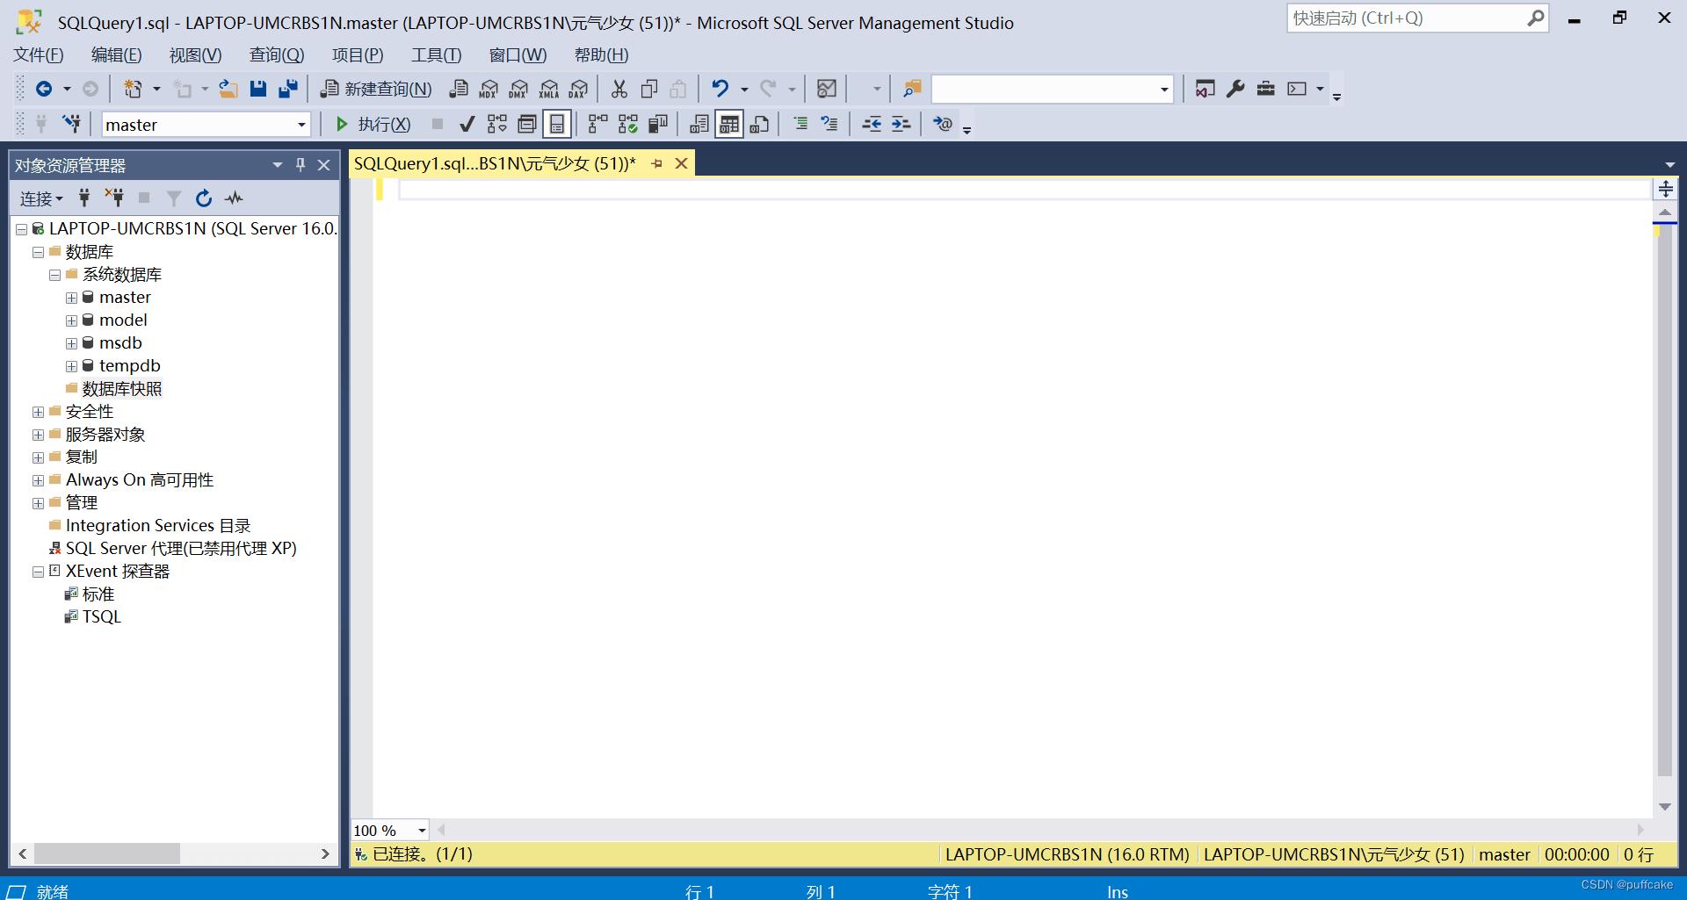Click the Filter funnel icon
This screenshot has width=1687, height=900.
[174, 198]
